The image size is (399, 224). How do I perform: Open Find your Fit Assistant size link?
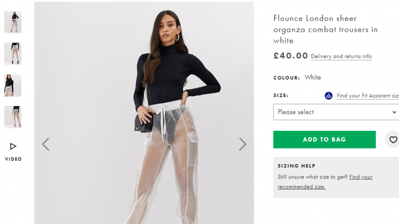(x=368, y=96)
